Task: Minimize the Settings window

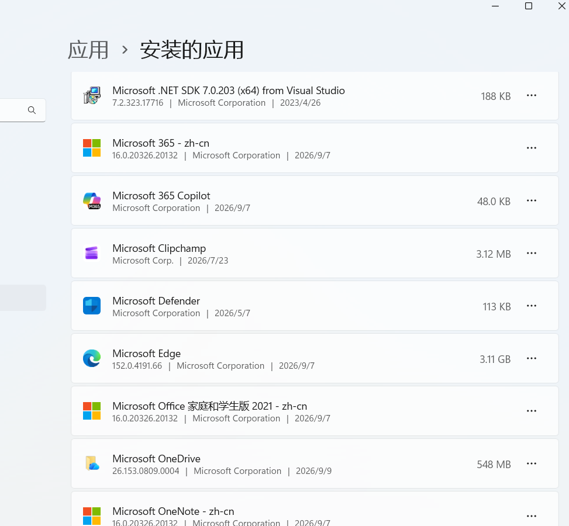Action: [x=495, y=6]
